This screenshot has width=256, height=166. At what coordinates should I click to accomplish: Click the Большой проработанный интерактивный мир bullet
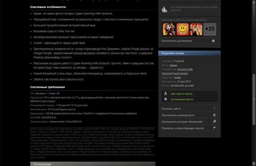click(64, 25)
